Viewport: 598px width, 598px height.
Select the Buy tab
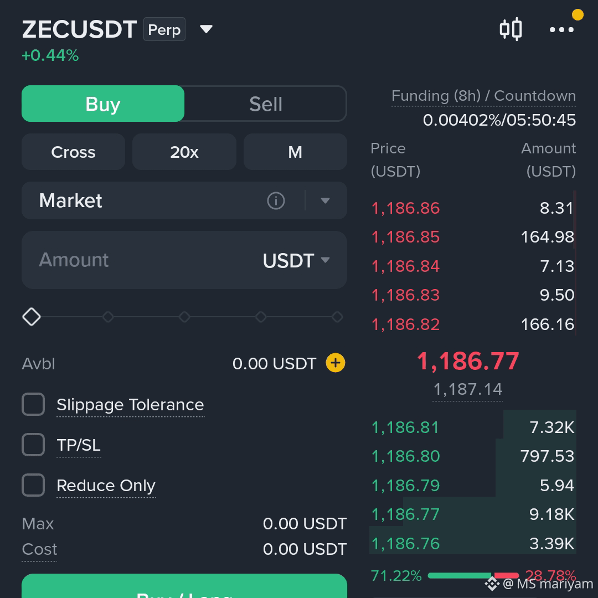[103, 104]
